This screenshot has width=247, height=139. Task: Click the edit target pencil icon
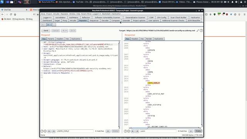click(198, 31)
